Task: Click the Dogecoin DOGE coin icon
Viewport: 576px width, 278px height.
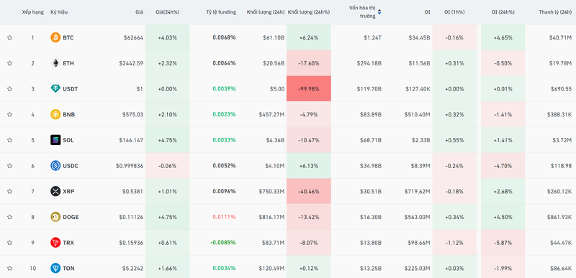Action: click(x=55, y=217)
